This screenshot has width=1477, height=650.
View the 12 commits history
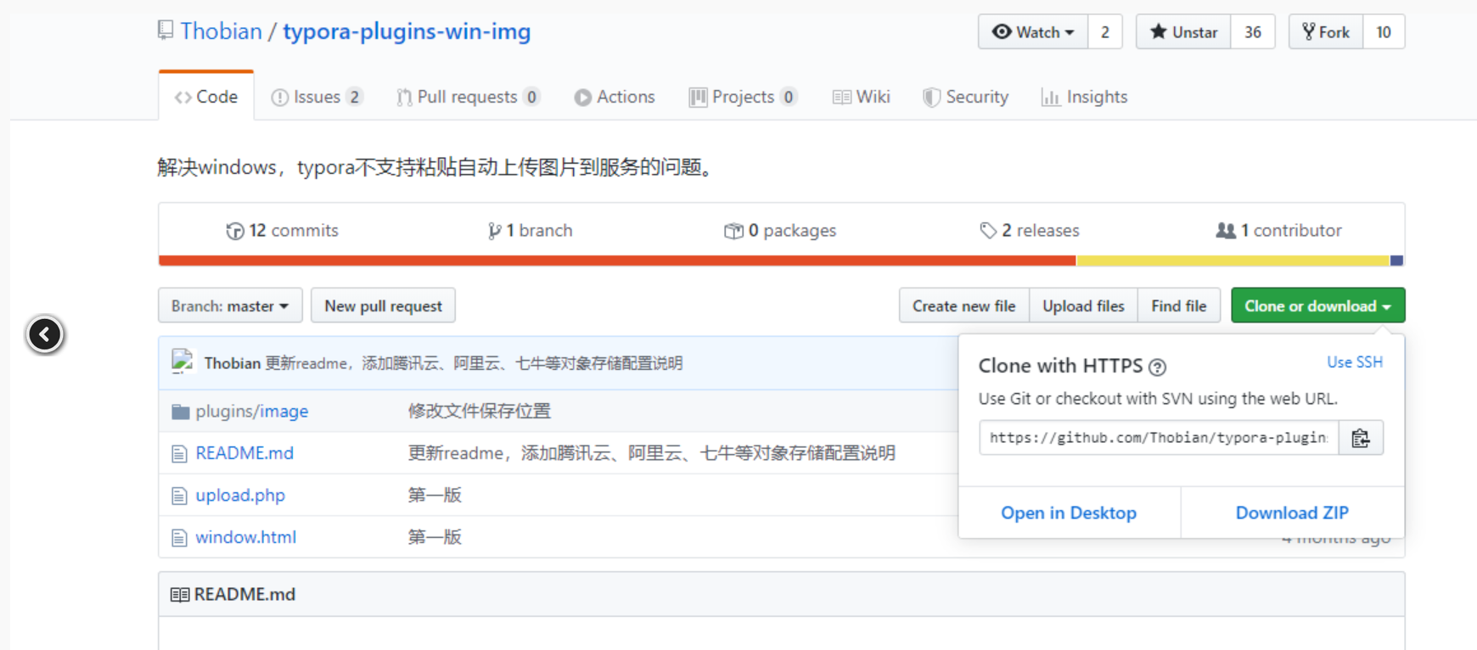tap(282, 230)
